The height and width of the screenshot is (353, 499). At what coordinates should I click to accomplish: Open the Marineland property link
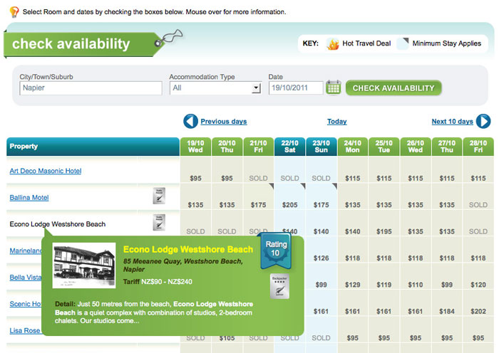coord(26,251)
